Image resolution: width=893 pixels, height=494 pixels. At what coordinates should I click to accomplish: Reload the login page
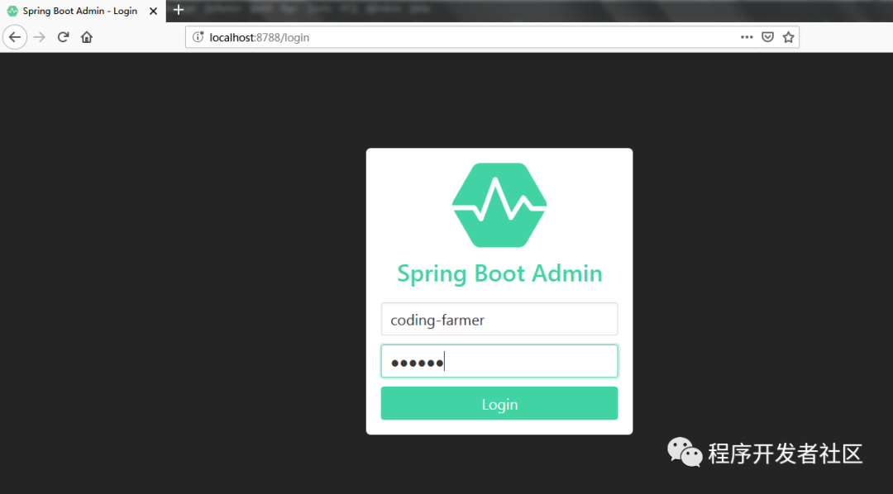click(63, 37)
